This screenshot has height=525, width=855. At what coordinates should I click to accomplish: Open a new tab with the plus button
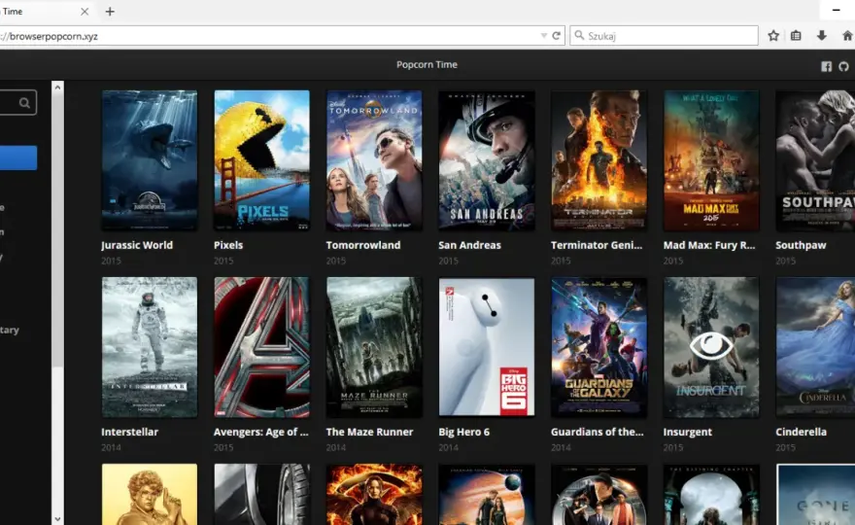click(x=110, y=12)
